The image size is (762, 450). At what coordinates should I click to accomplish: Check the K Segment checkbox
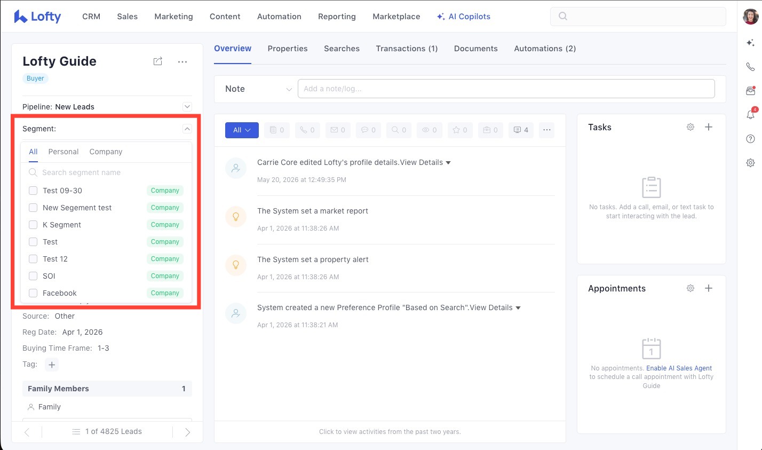tap(33, 225)
